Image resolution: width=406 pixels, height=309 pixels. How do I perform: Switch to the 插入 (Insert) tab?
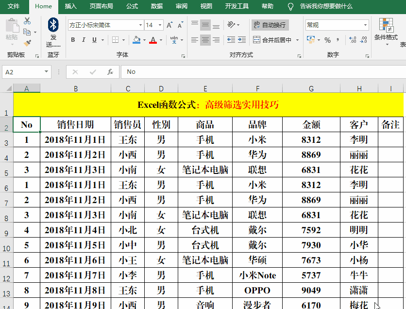point(71,6)
